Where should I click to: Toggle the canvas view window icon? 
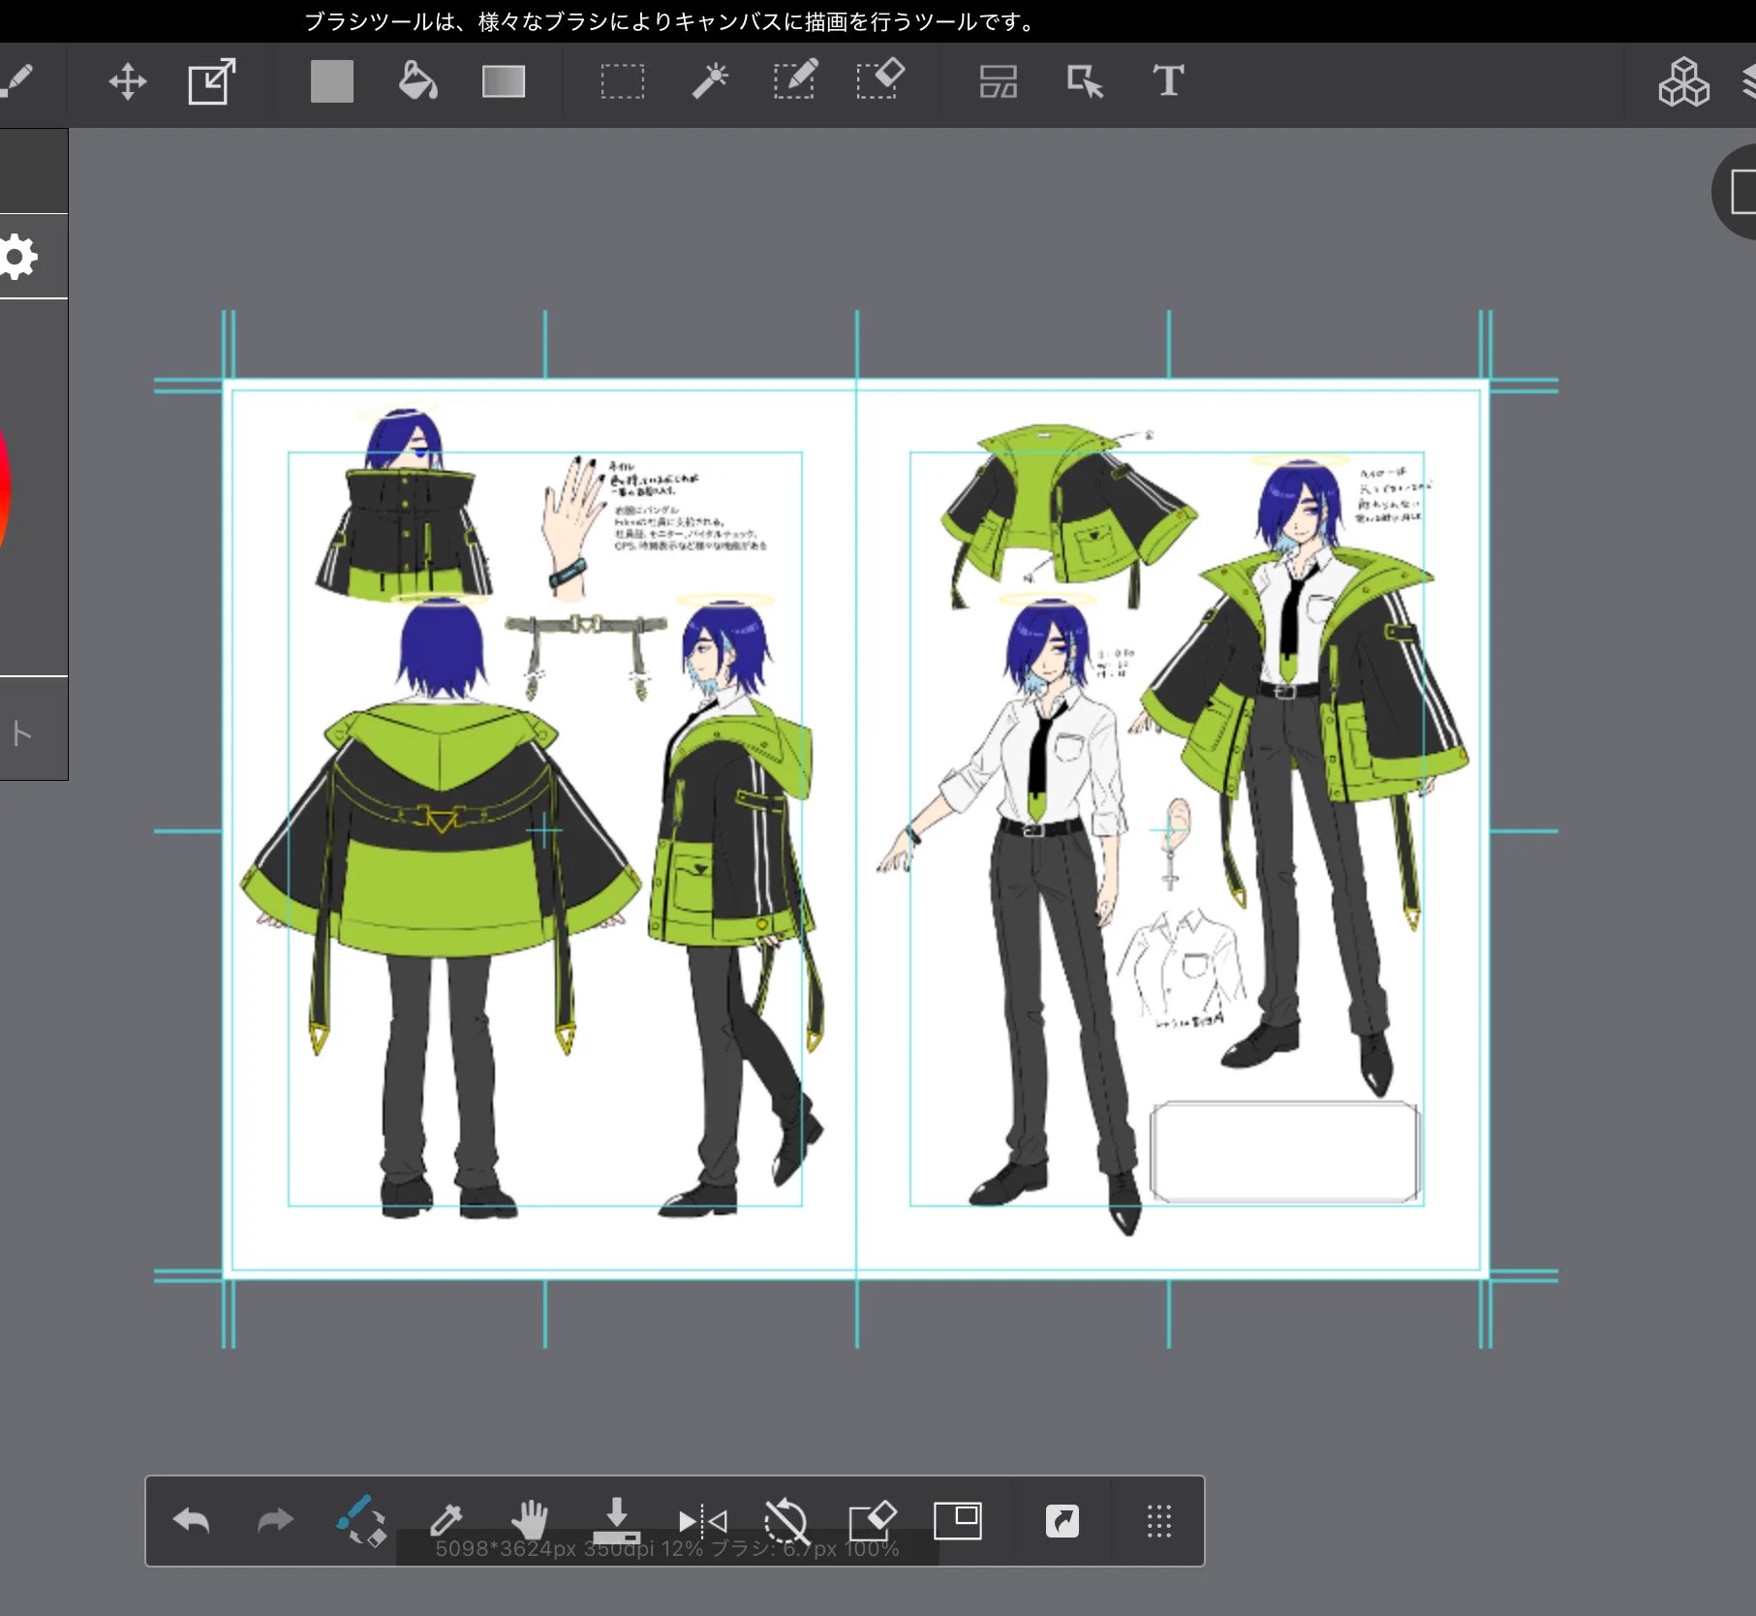click(957, 1521)
